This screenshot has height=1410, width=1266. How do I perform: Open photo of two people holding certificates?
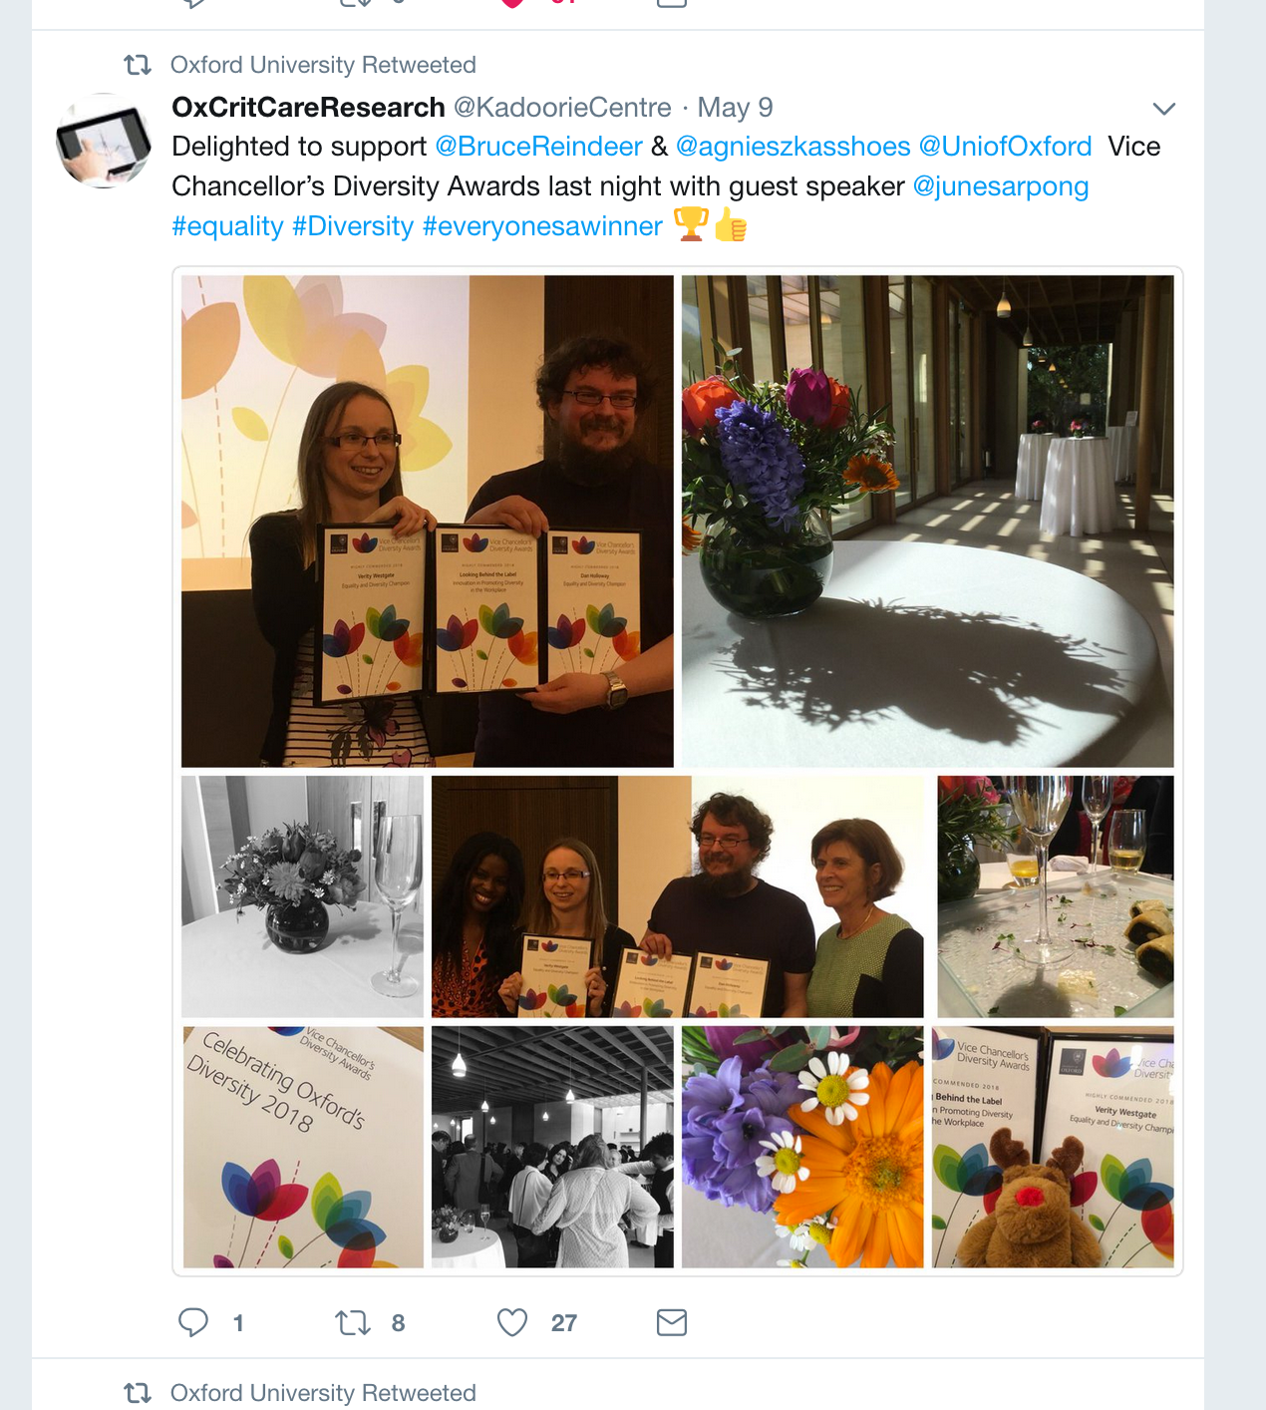click(x=428, y=522)
